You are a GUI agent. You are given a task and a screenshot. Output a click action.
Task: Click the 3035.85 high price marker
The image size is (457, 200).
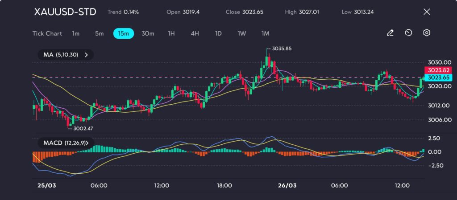[281, 49]
